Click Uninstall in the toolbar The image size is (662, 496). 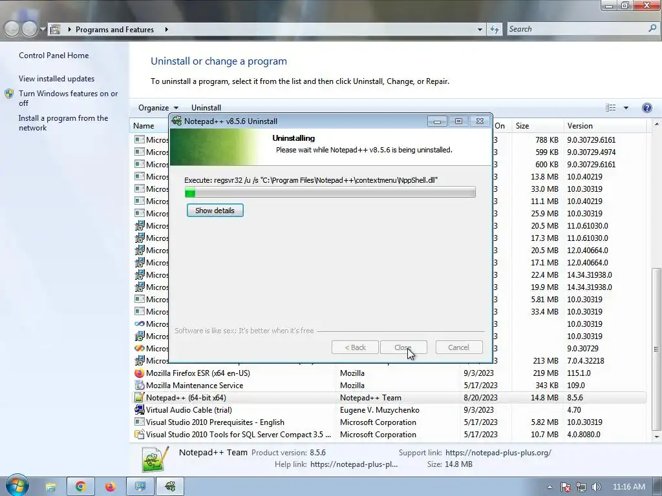click(206, 108)
